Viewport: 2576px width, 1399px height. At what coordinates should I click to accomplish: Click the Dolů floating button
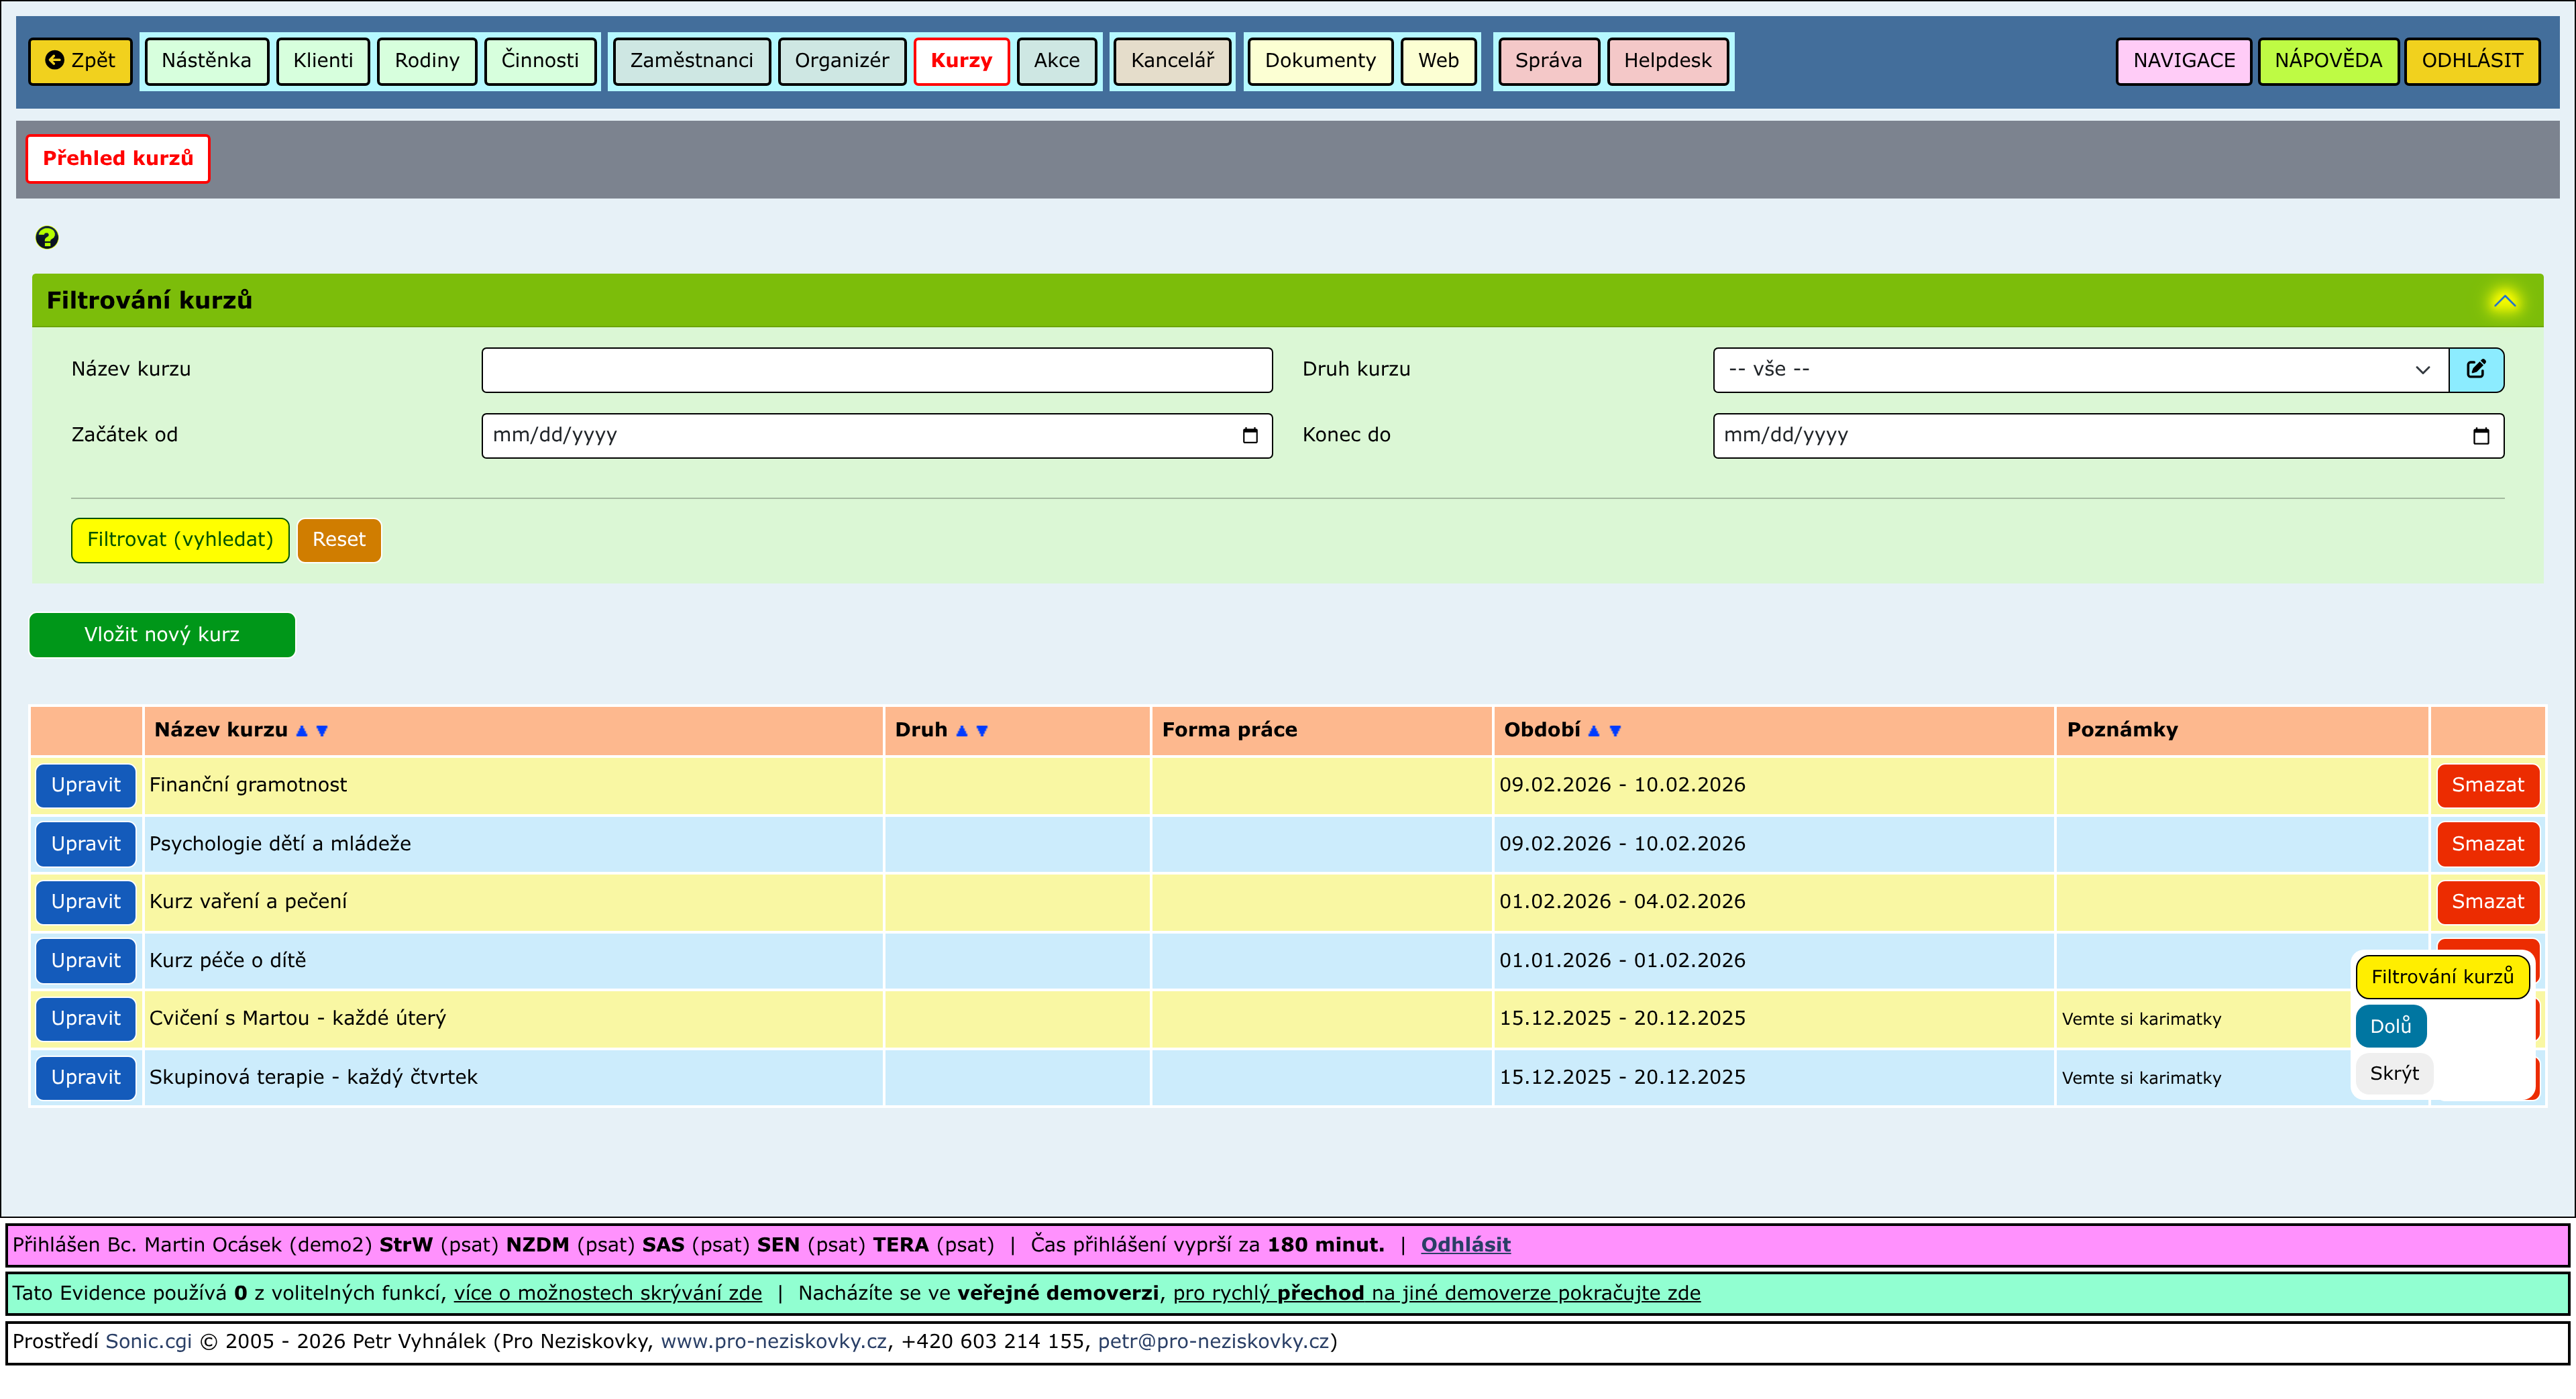(x=2390, y=1027)
